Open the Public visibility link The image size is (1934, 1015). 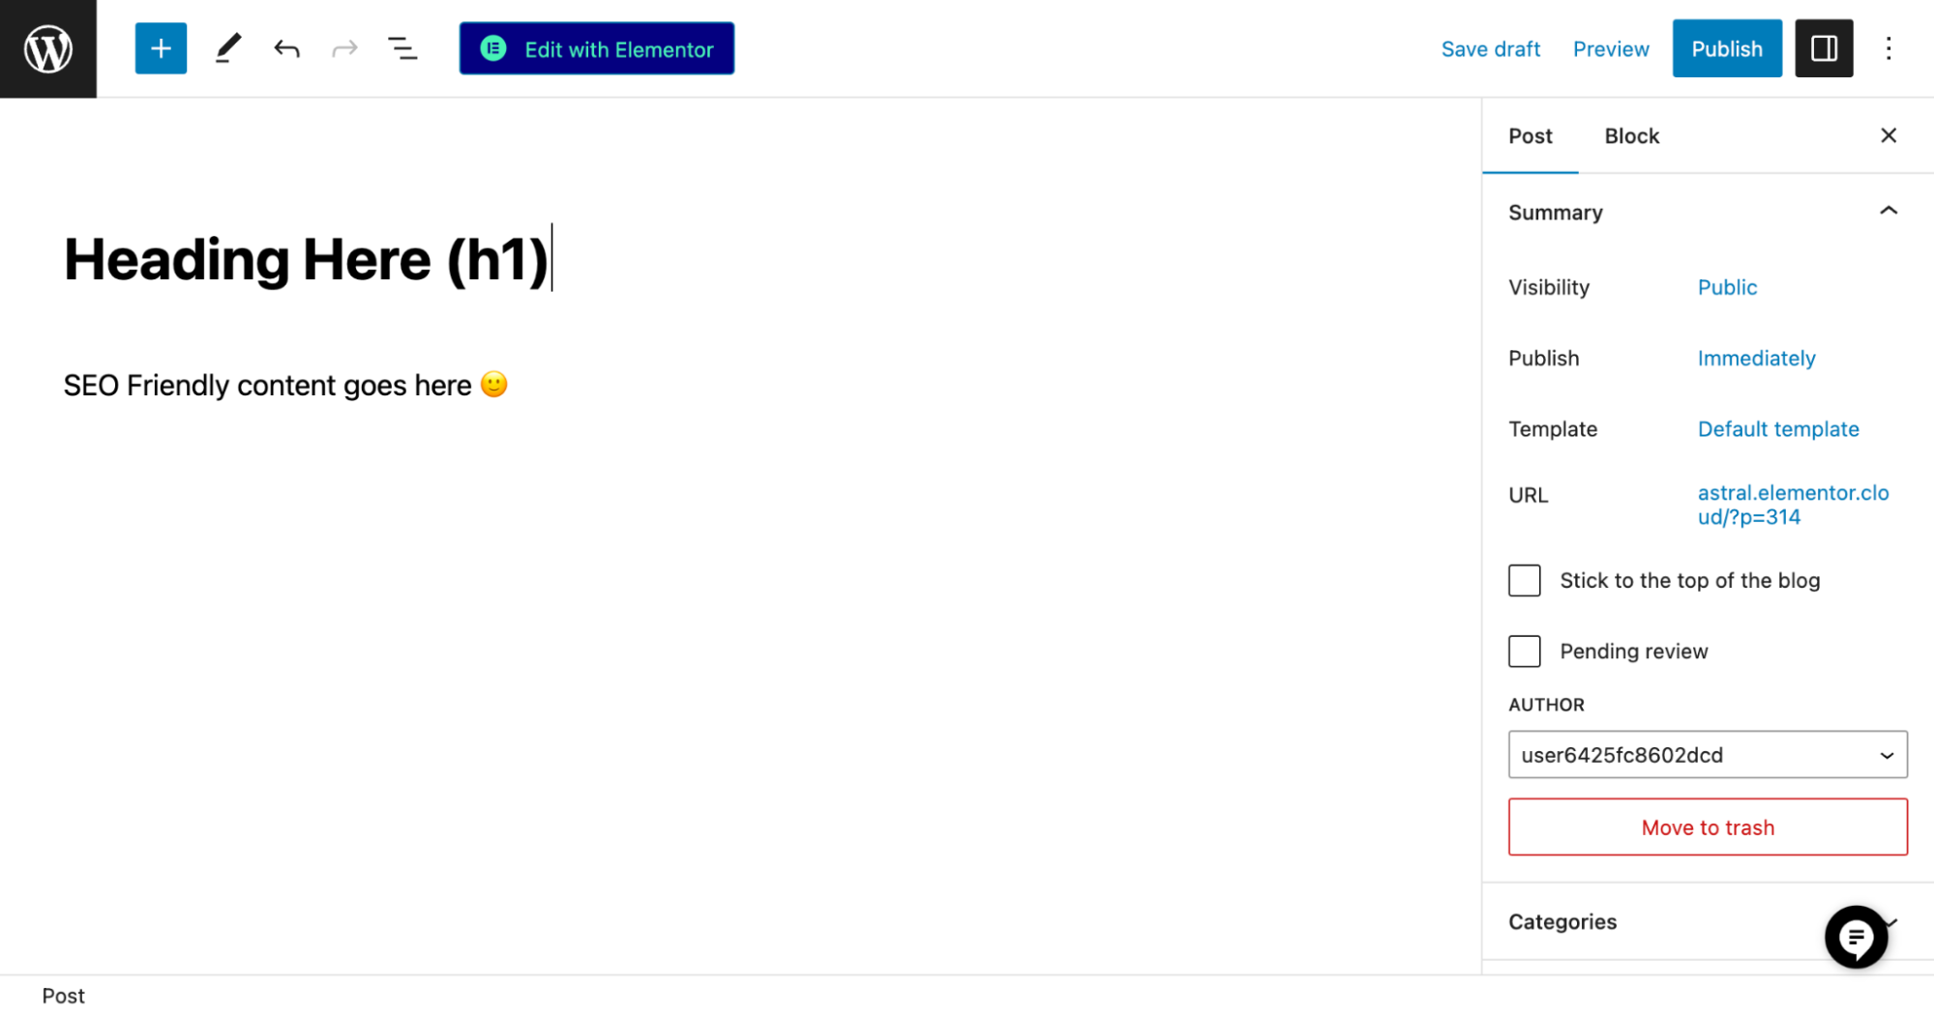pos(1727,287)
